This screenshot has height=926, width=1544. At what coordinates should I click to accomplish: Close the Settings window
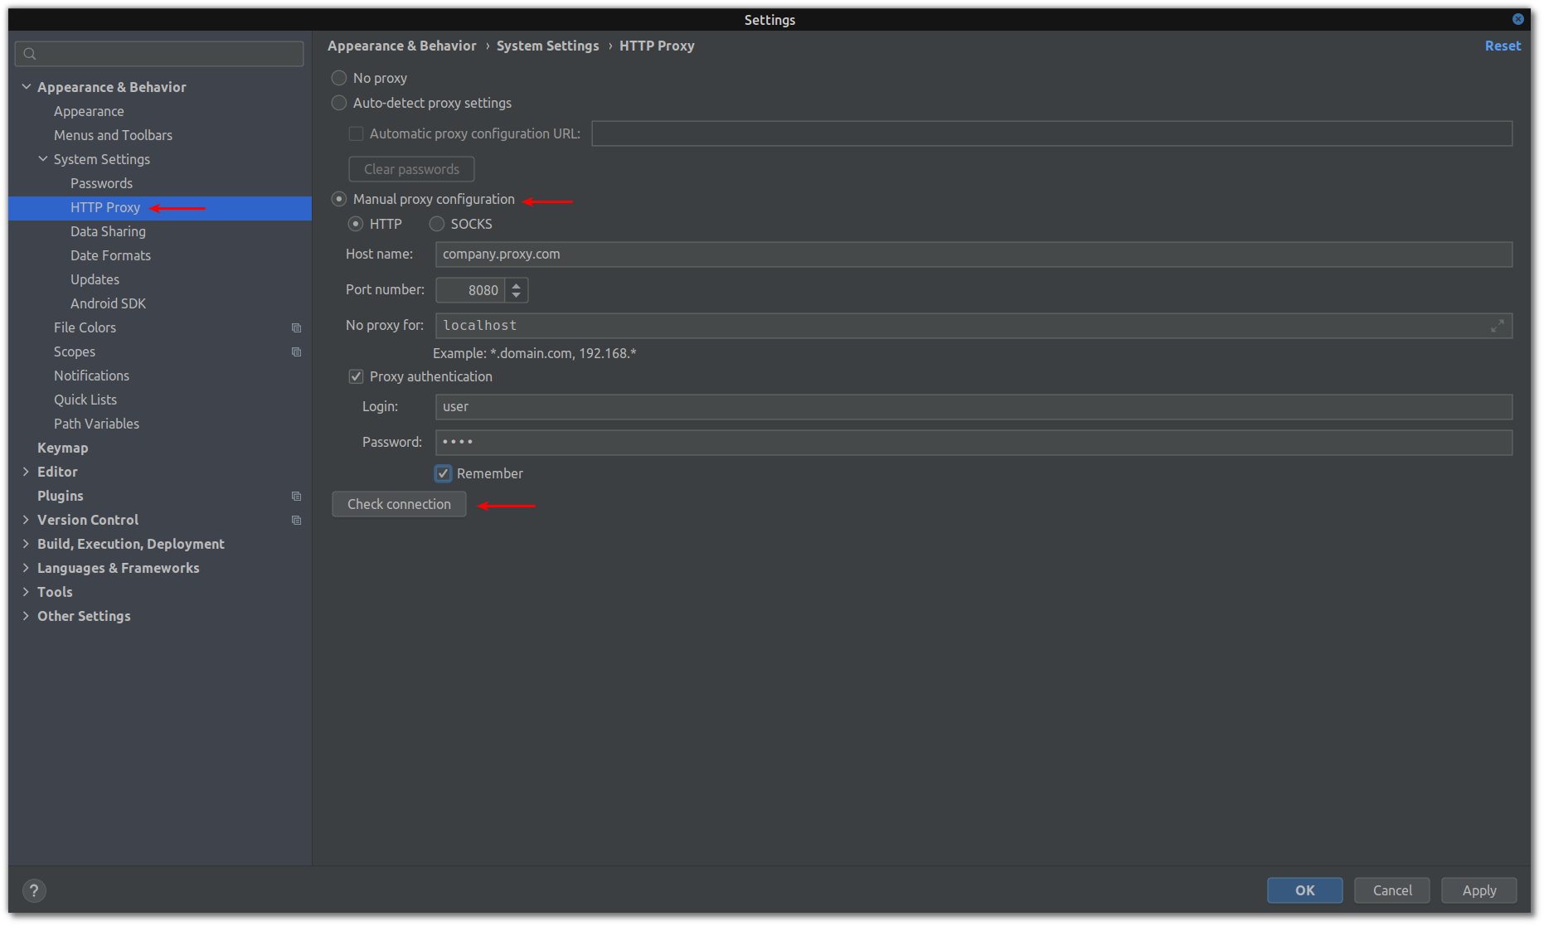[x=1518, y=19]
